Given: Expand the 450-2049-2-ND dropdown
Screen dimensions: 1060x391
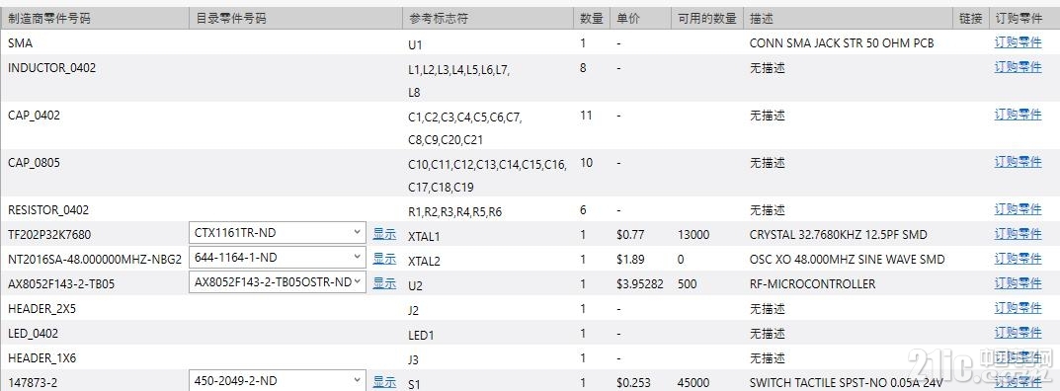Looking at the screenshot, I should pos(278,381).
